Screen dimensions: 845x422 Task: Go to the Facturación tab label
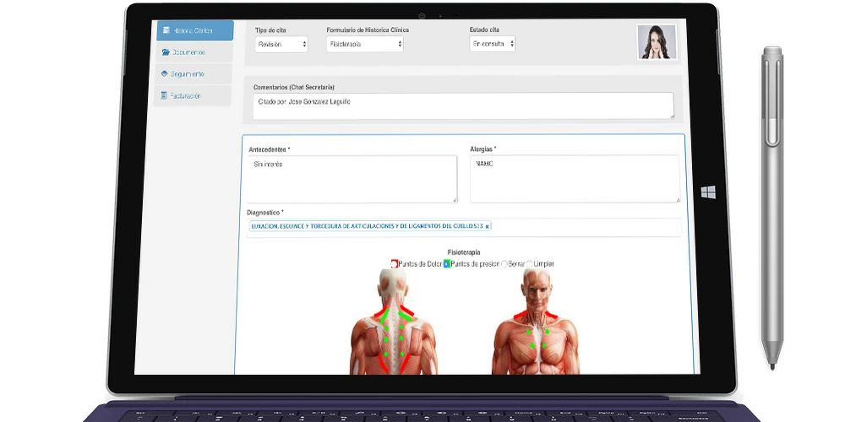185,96
